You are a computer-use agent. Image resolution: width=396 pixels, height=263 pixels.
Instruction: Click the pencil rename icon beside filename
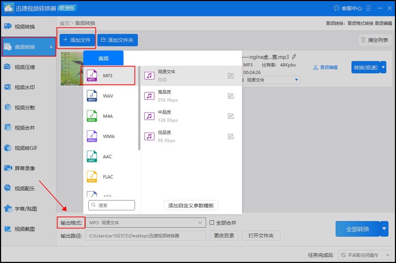pyautogui.click(x=294, y=57)
